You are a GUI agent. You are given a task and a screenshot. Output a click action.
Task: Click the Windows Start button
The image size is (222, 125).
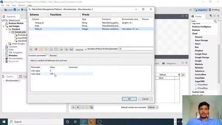(4, 122)
